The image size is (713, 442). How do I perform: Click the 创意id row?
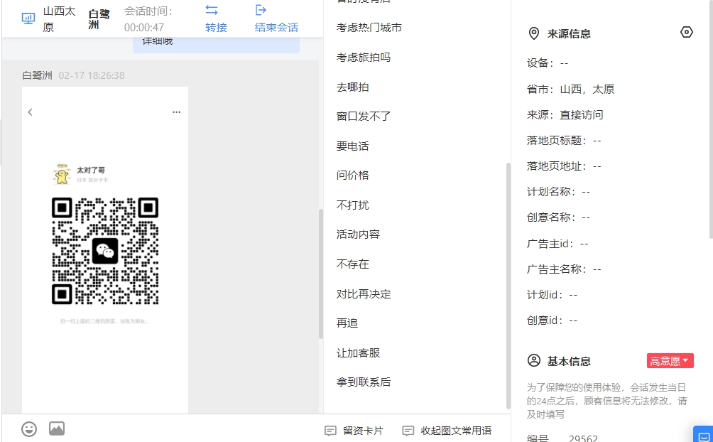tap(552, 320)
